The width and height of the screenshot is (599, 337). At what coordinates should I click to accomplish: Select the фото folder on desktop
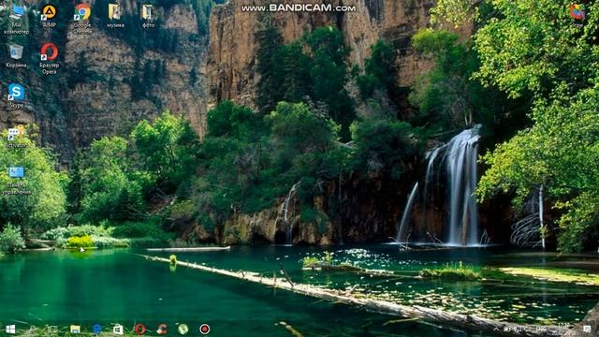[x=148, y=16]
